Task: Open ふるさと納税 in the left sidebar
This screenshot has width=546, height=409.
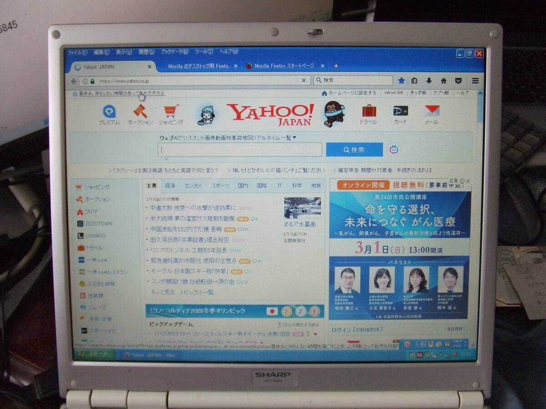Action: (96, 284)
